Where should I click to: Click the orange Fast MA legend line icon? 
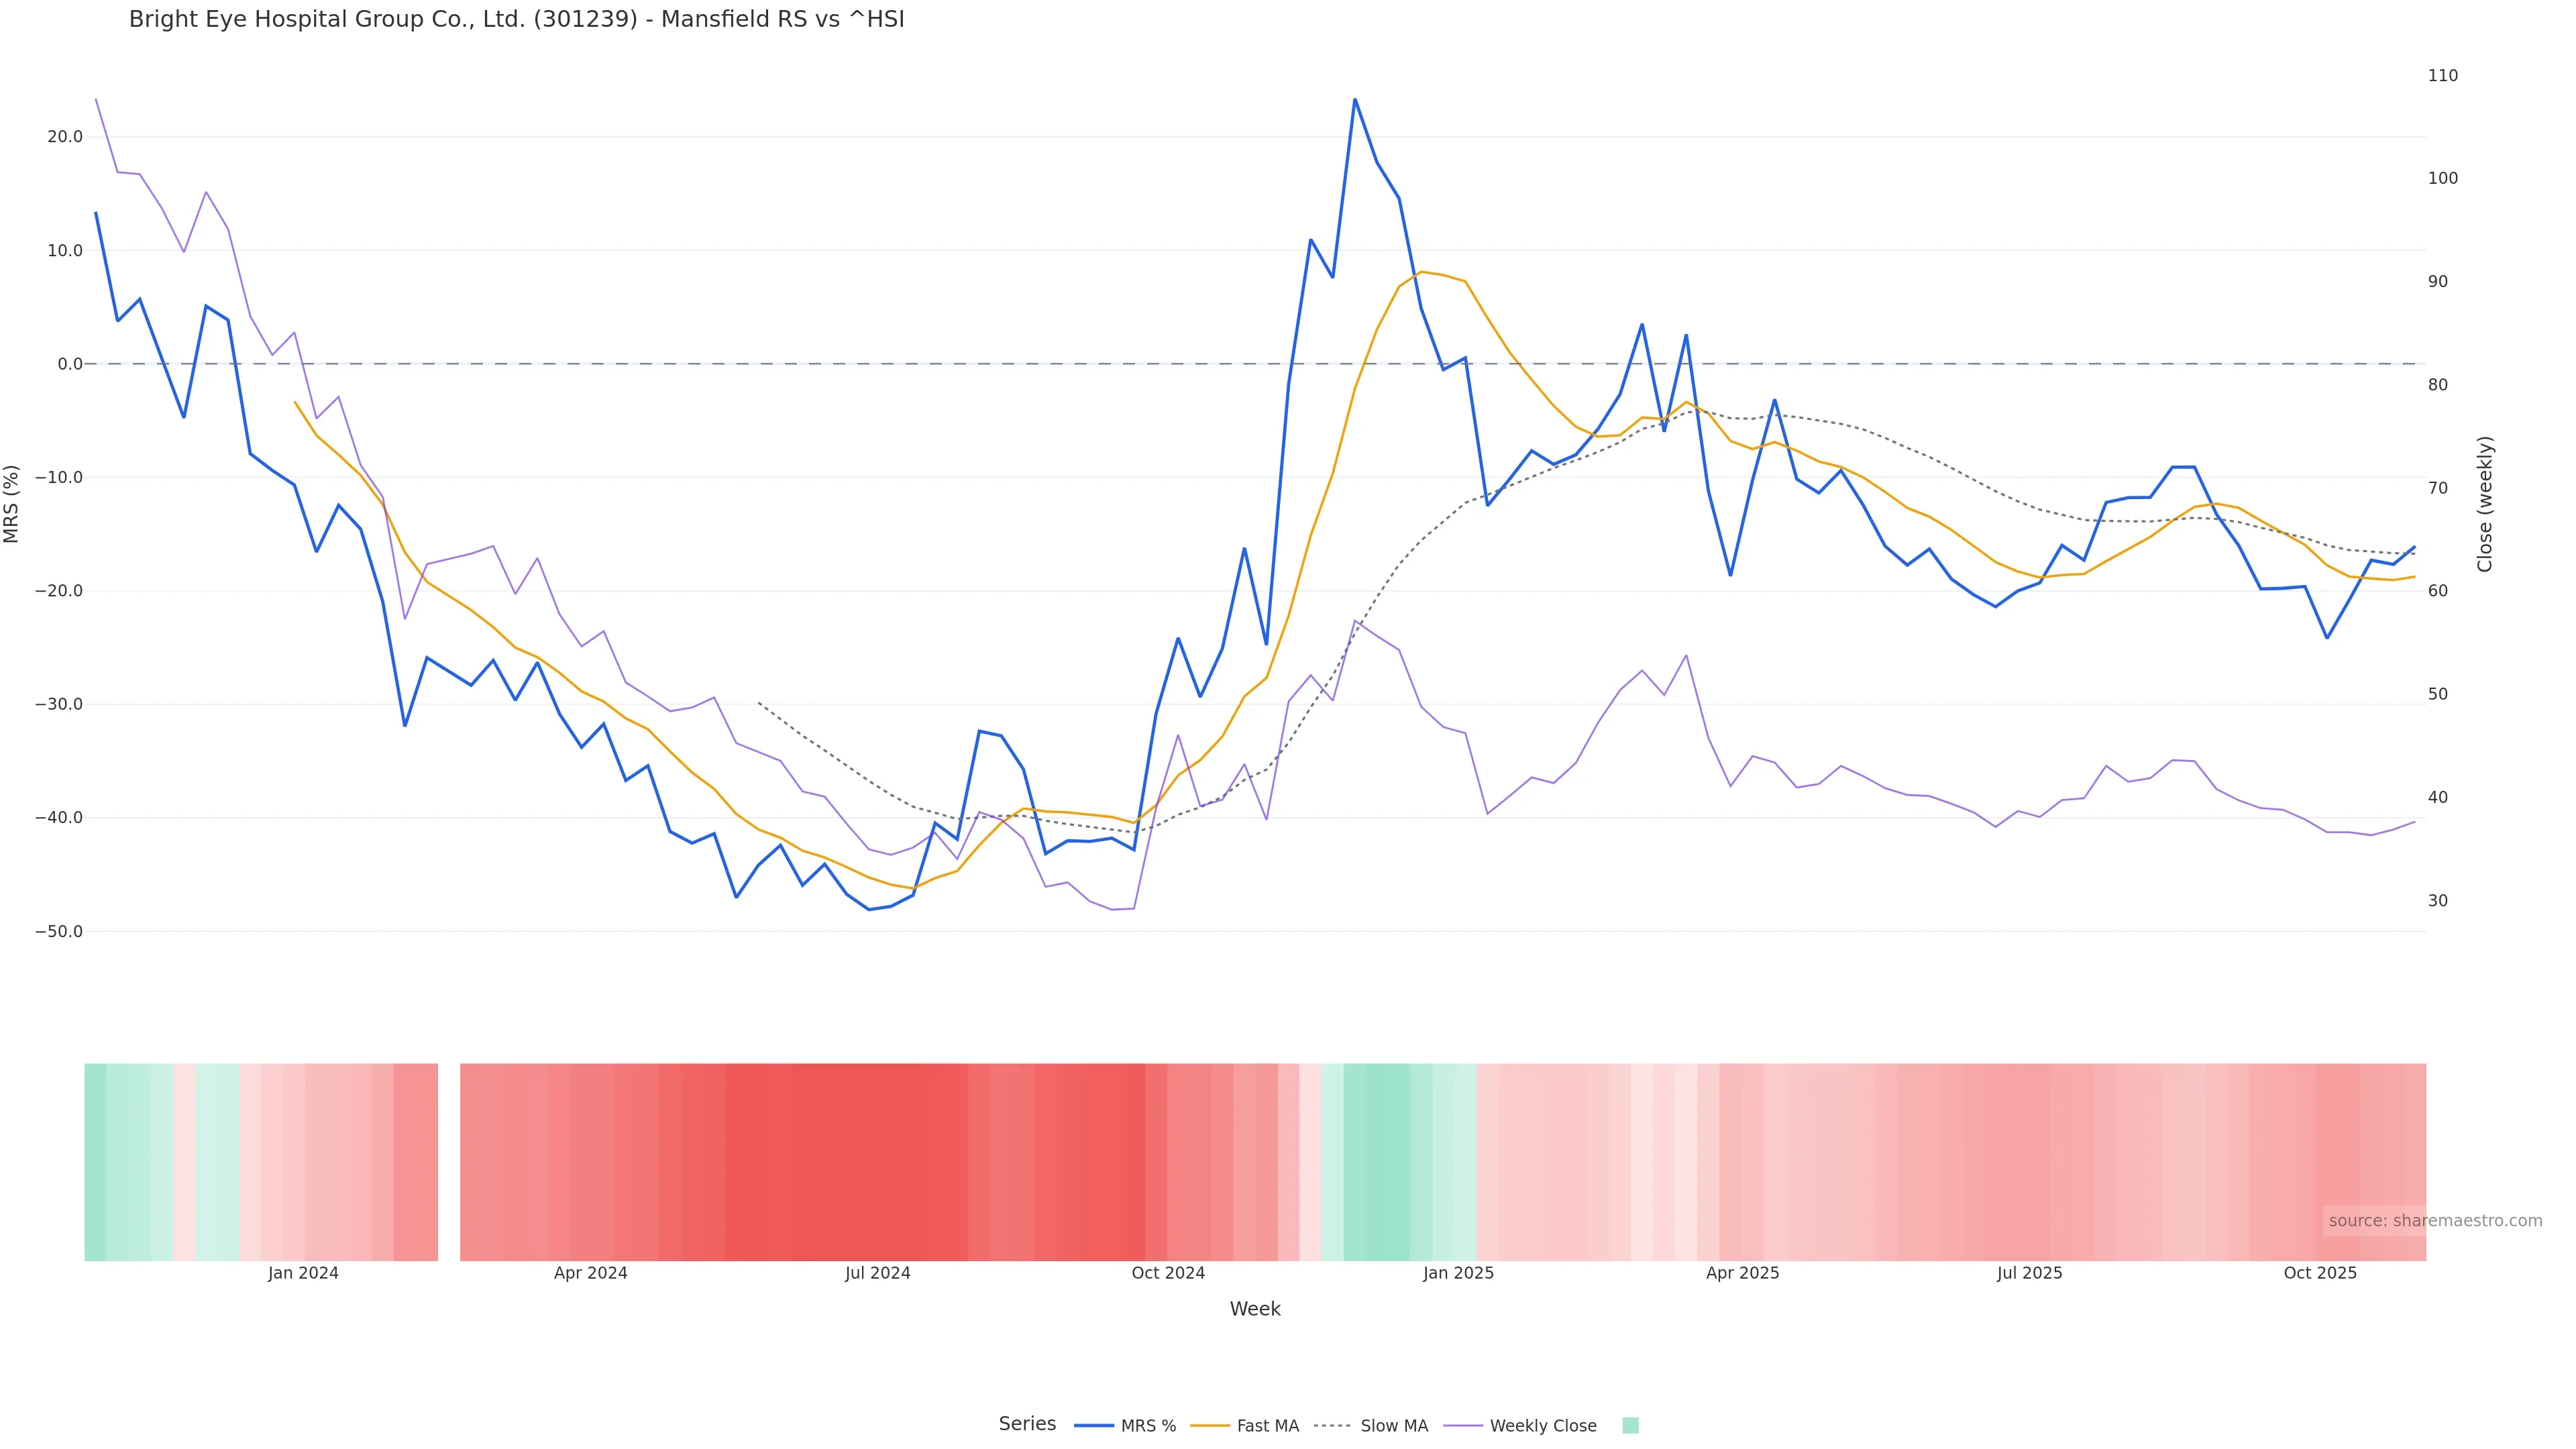[x=1210, y=1426]
